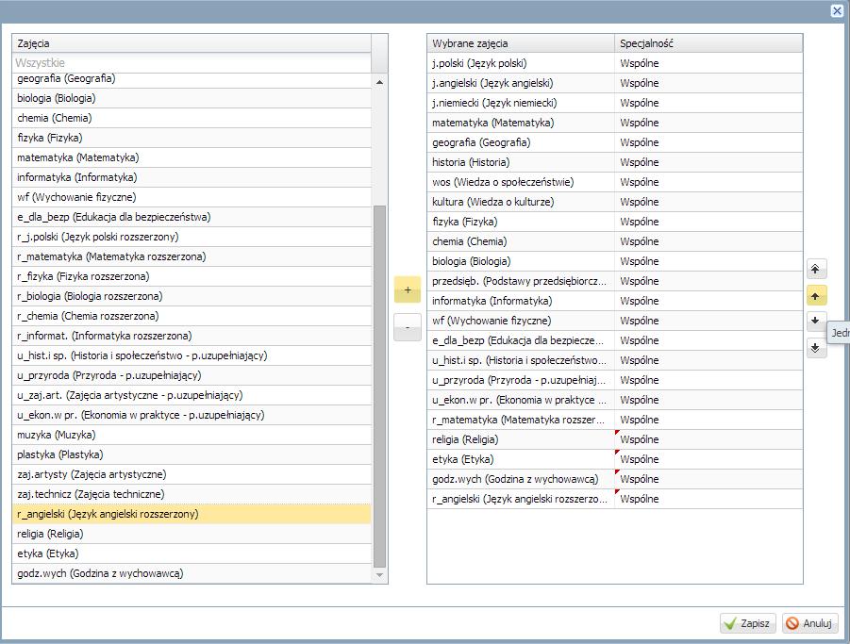Image resolution: width=850 pixels, height=644 pixels.
Task: Select etyka (Etyka) in left list
Action: click(192, 553)
